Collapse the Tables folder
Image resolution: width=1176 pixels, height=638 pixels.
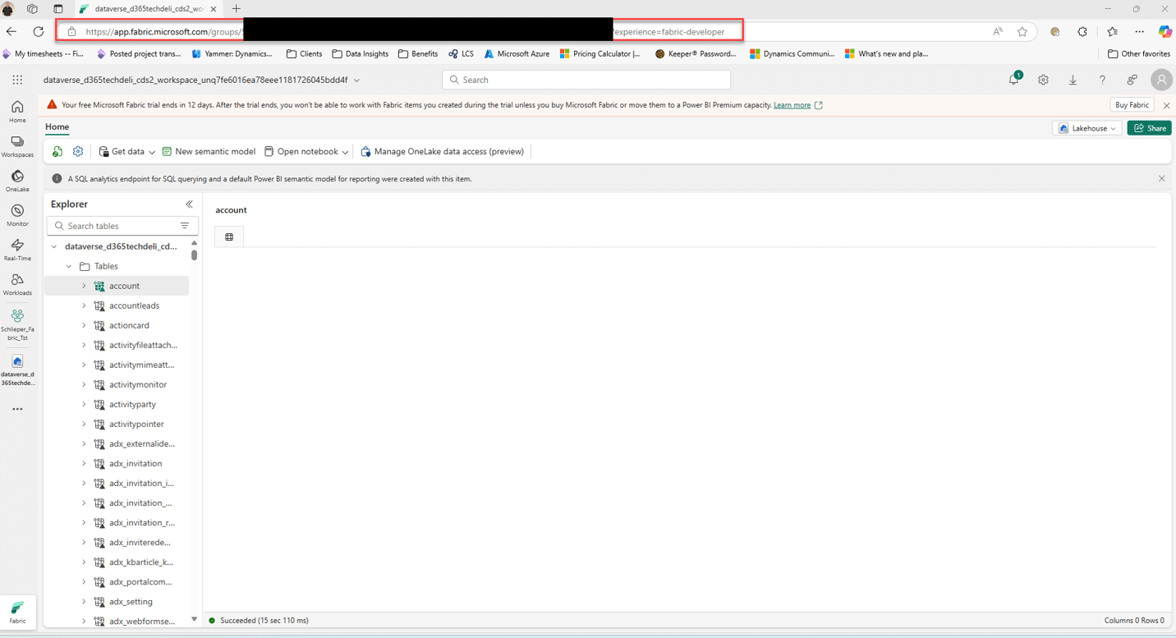point(69,266)
